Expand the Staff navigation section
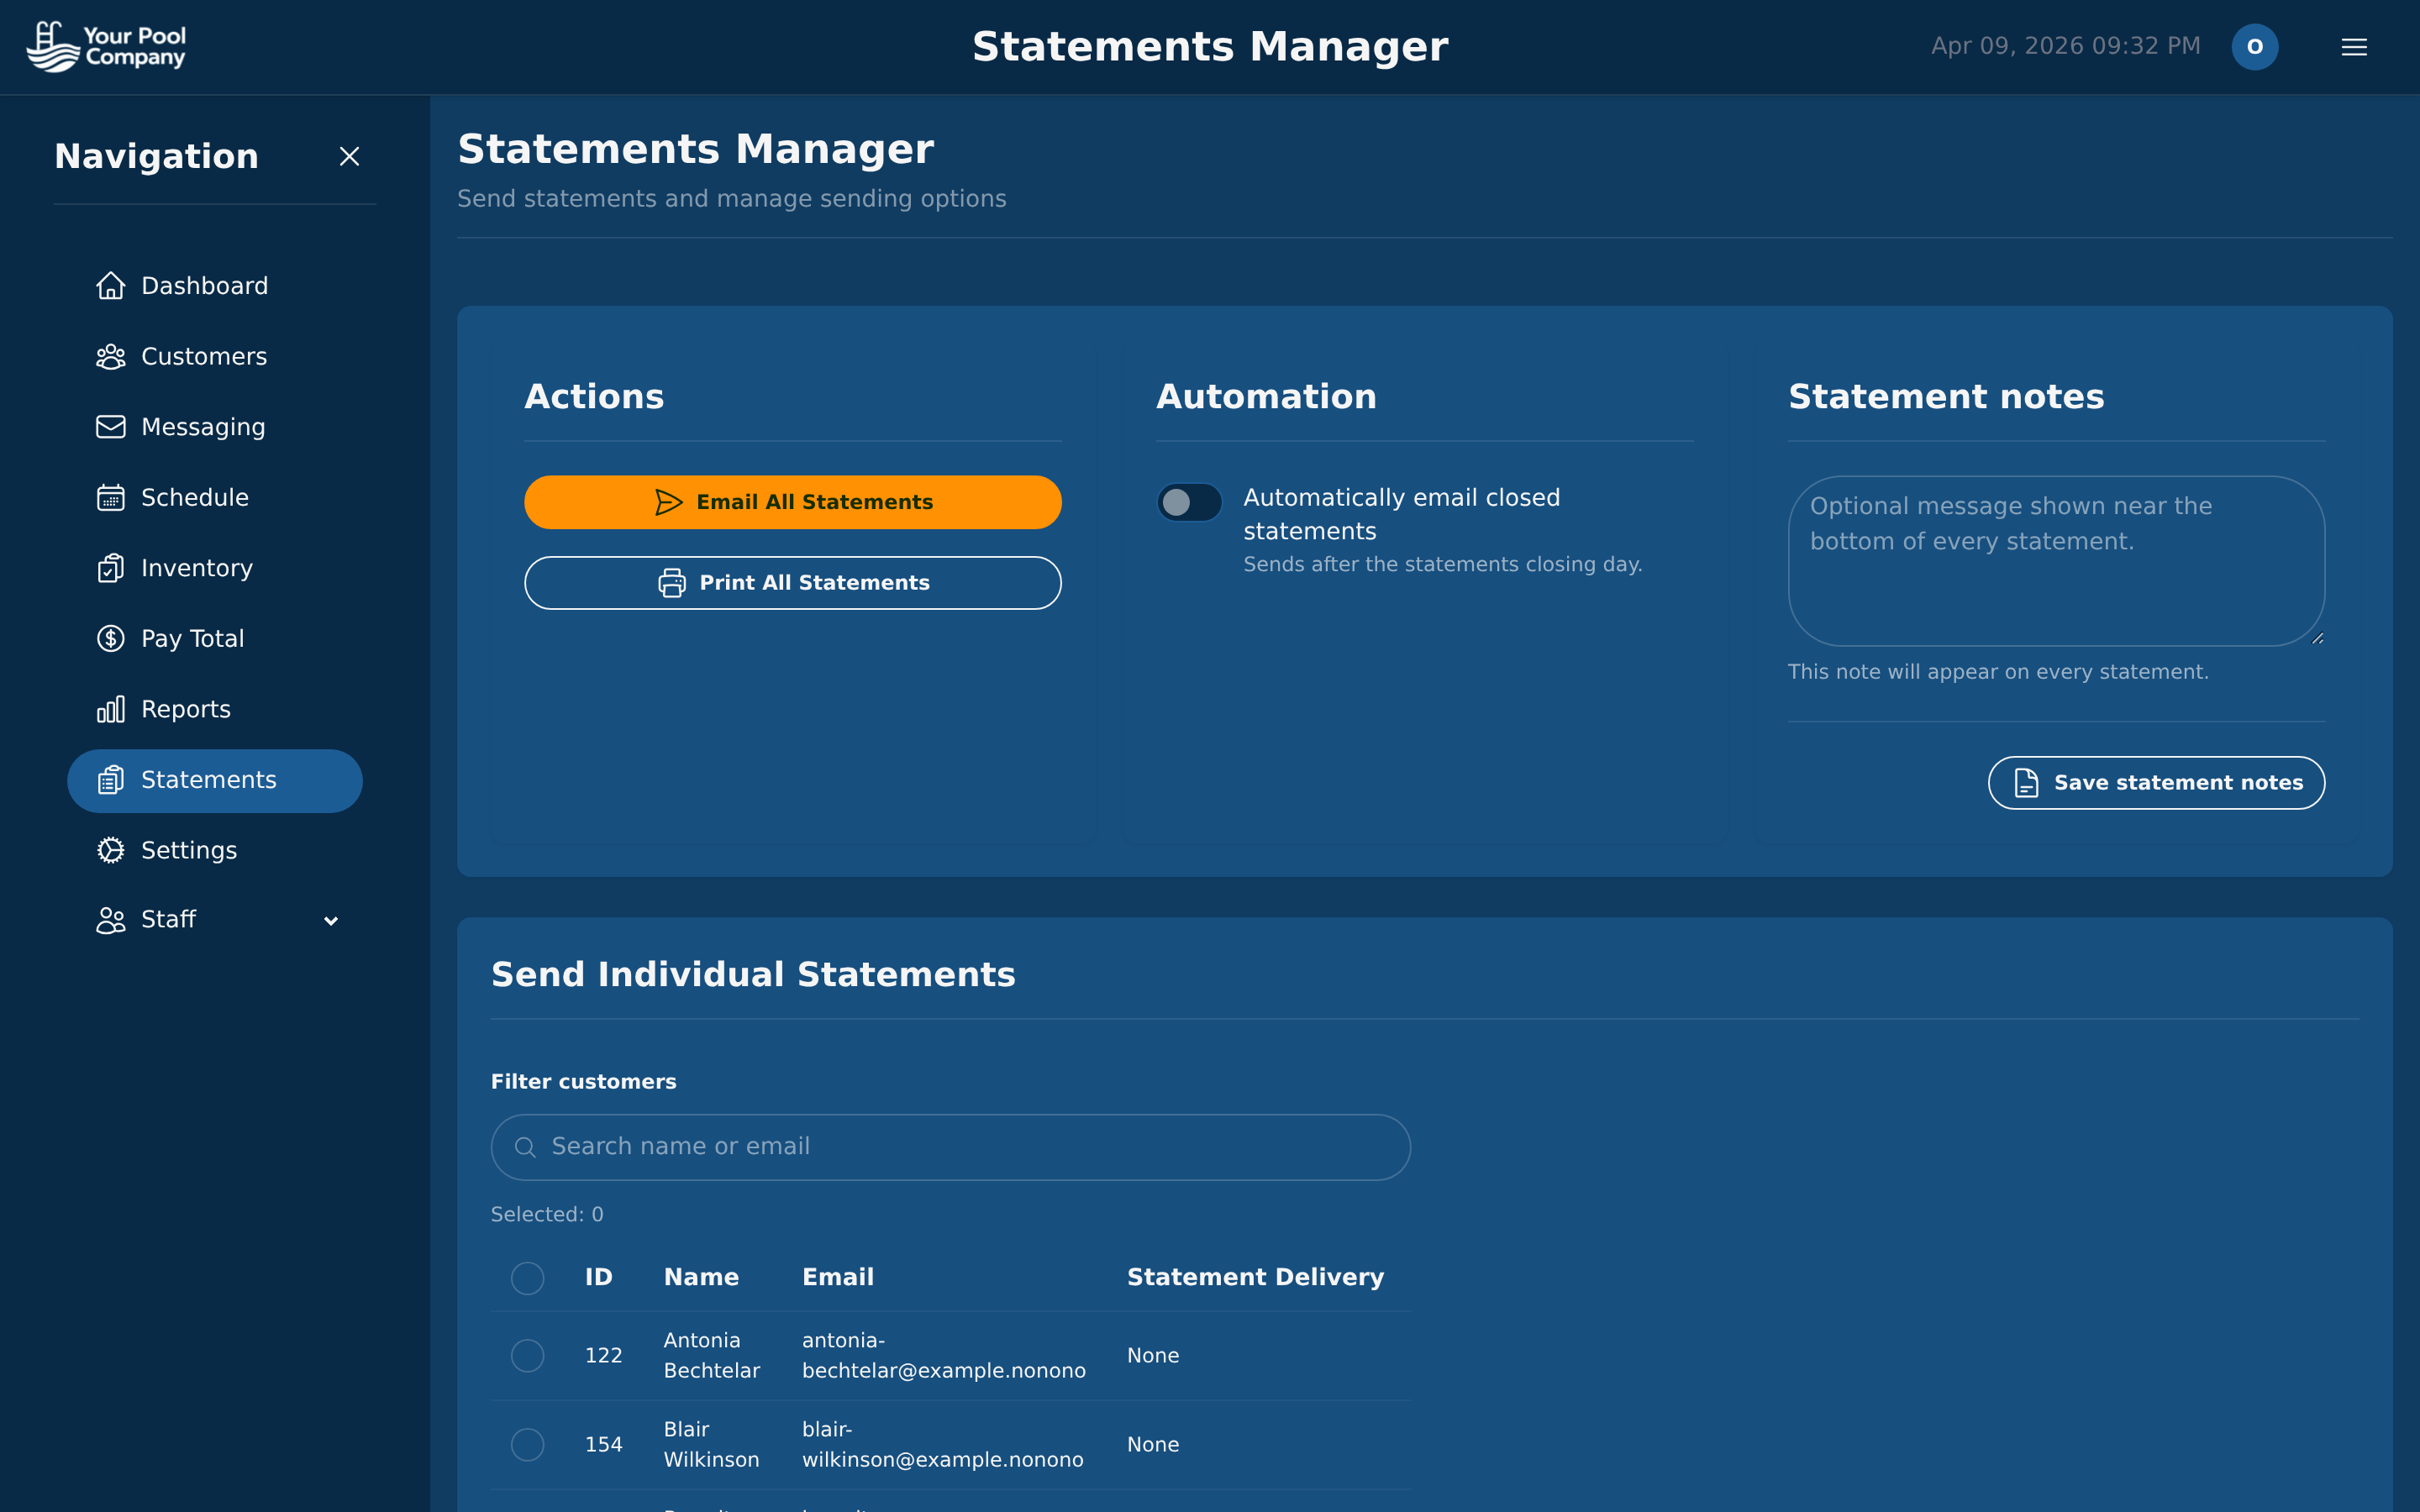Viewport: 2420px width, 1512px height. click(331, 920)
